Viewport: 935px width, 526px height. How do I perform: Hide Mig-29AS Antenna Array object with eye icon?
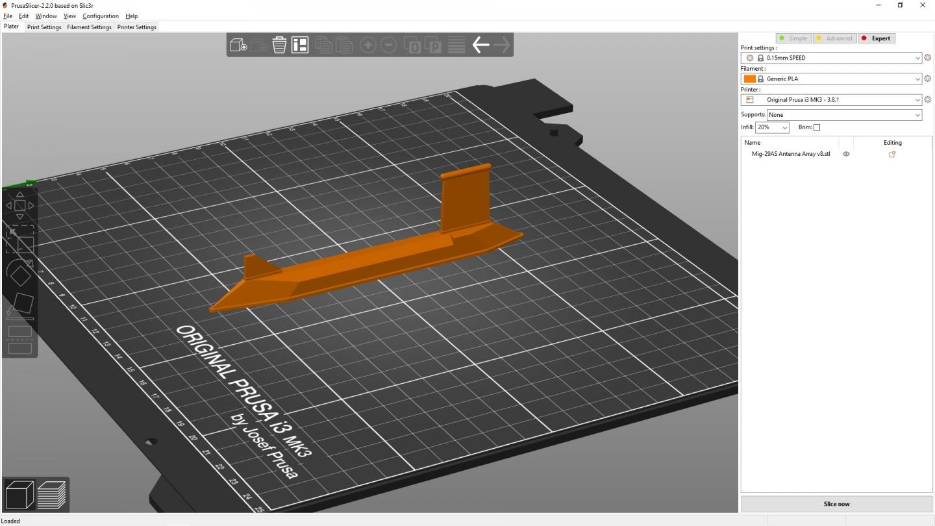(x=846, y=154)
